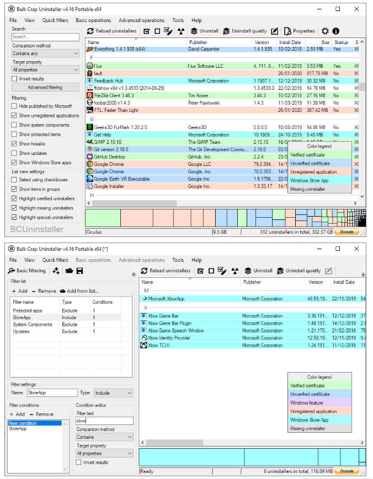
Task: Enable Show updates checkbox
Action: [14, 153]
